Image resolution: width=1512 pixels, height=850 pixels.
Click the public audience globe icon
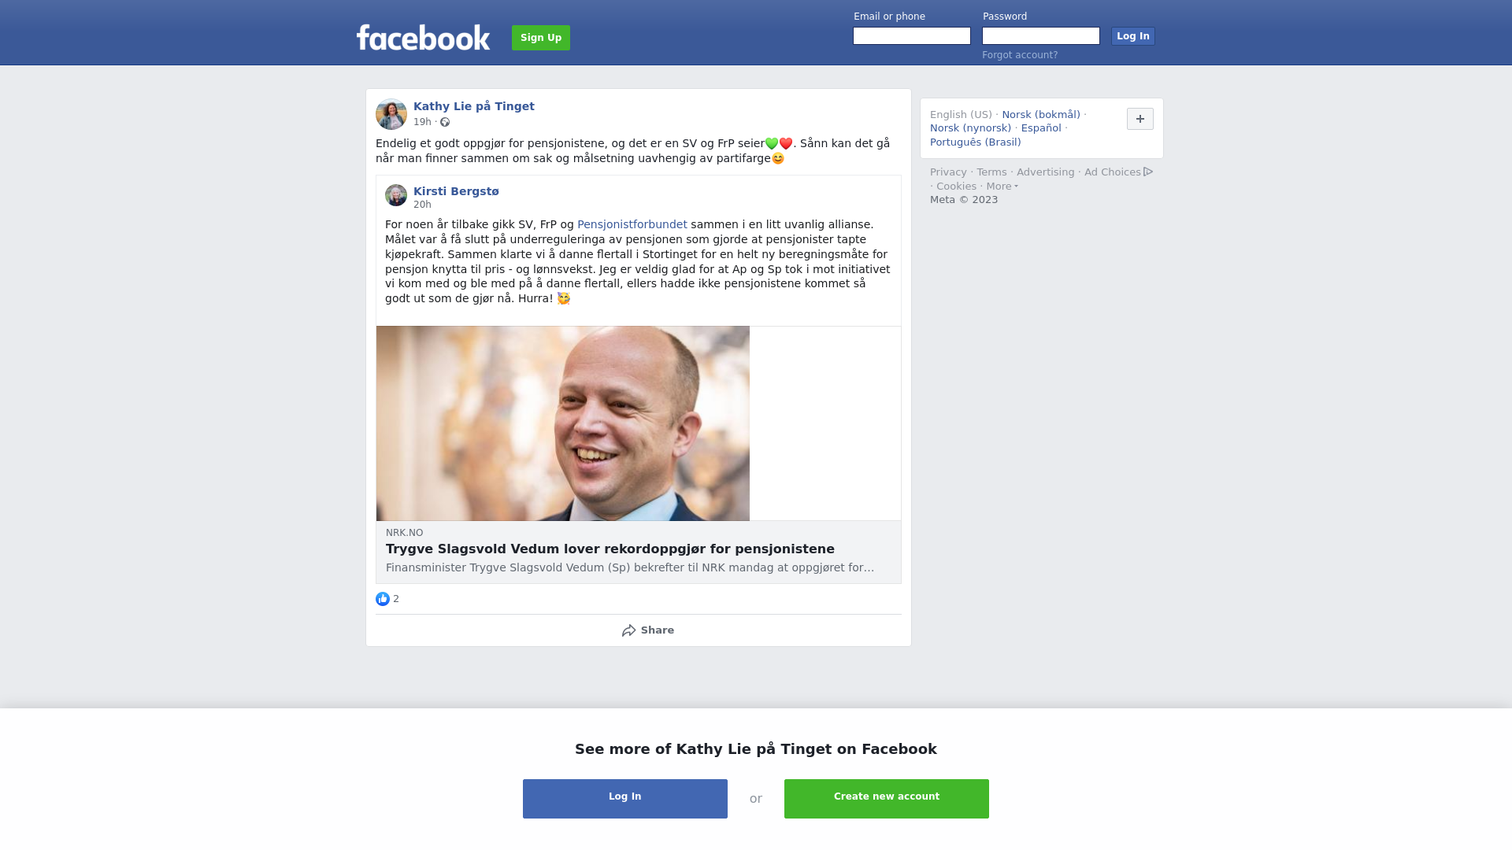(445, 122)
